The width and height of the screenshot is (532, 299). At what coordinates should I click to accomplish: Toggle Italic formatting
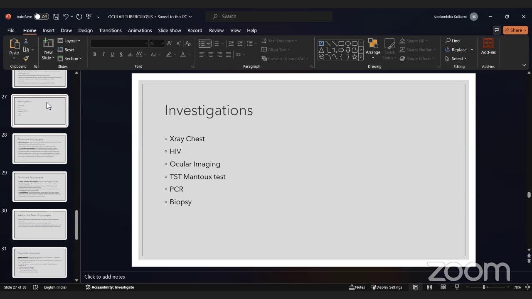(x=103, y=54)
